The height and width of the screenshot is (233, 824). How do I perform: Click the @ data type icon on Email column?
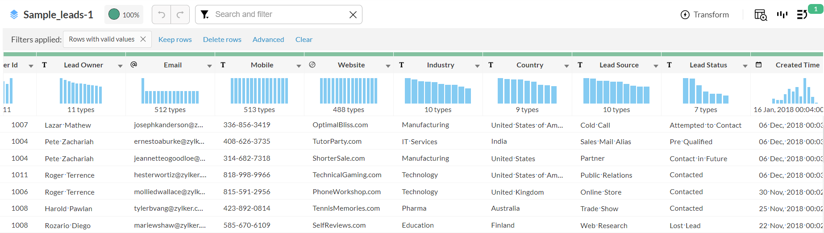(133, 65)
